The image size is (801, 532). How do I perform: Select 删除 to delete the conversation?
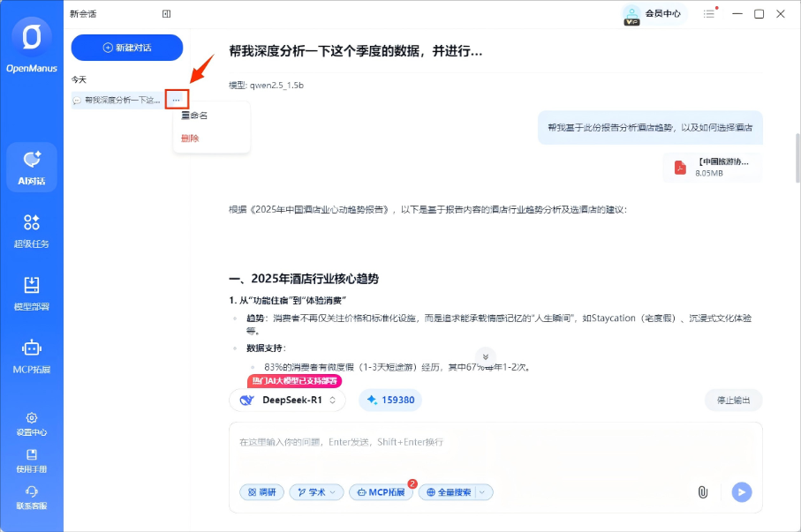(188, 138)
